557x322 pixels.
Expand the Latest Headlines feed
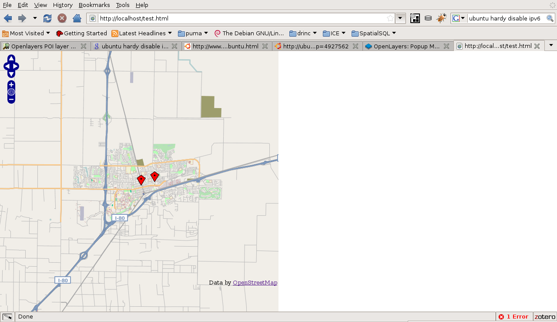coord(141,33)
